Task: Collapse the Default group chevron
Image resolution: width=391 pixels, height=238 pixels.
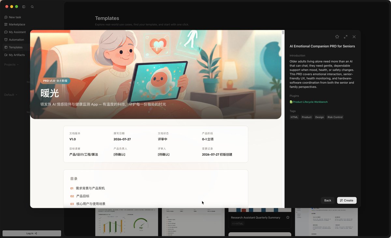Action: [x=16, y=95]
